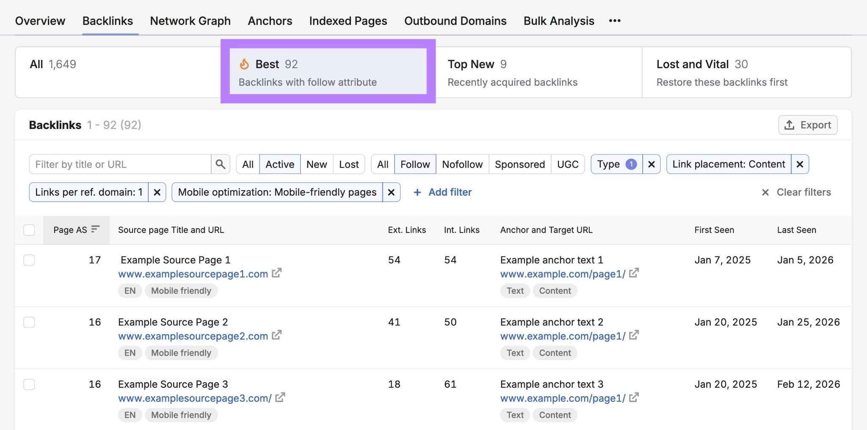
Task: Click Clear filters
Action: click(x=796, y=192)
